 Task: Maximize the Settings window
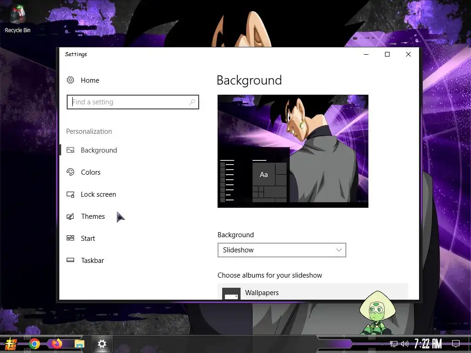(x=387, y=54)
